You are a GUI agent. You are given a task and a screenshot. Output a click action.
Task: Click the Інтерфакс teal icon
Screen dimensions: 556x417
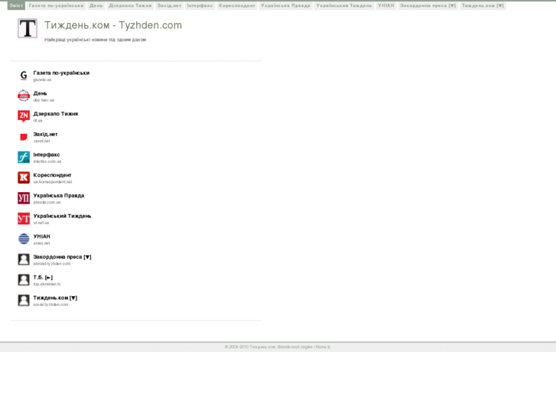coord(24,157)
